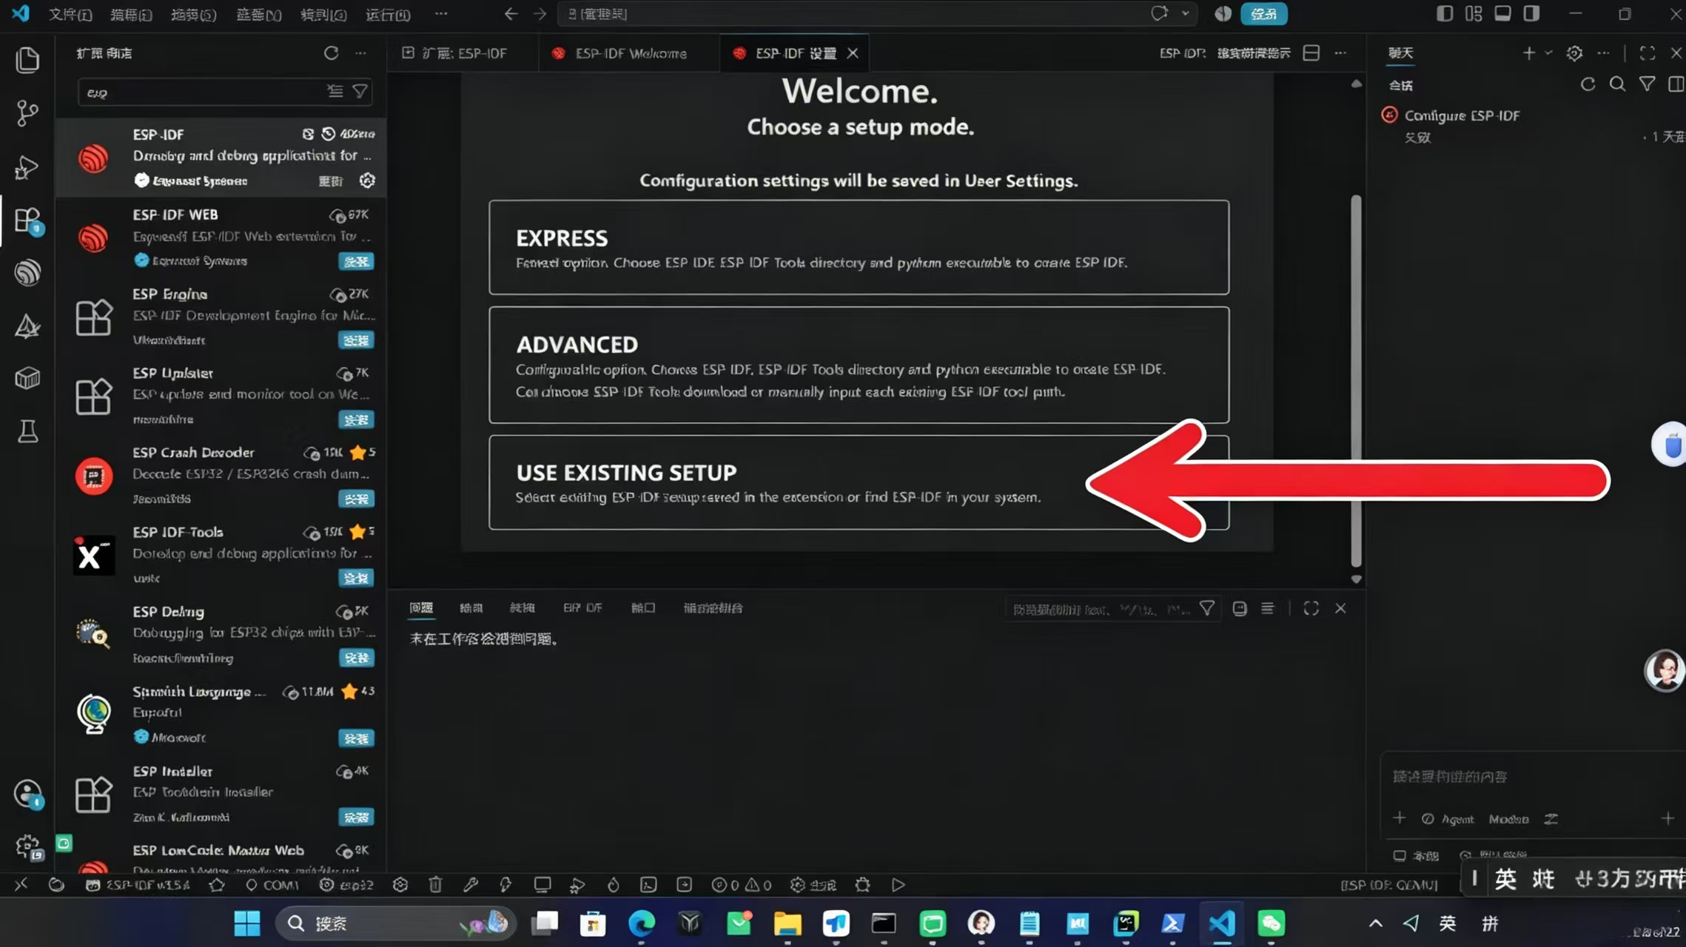Search chat sessions with magnifier icon

[x=1617, y=84]
